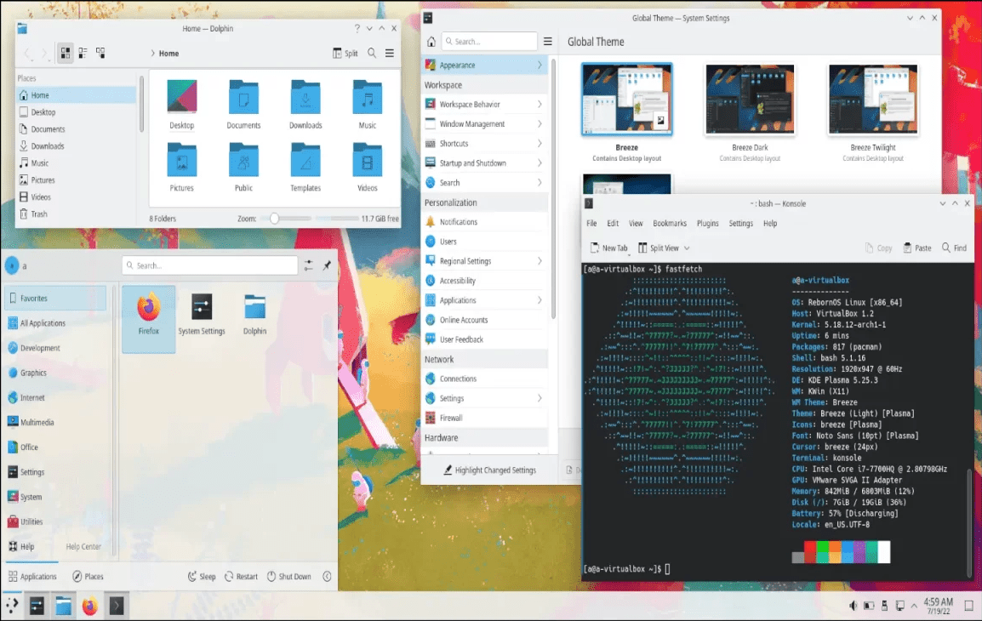The width and height of the screenshot is (982, 621).
Task: Select Trash in Dolphin Places panel
Action: click(75, 214)
